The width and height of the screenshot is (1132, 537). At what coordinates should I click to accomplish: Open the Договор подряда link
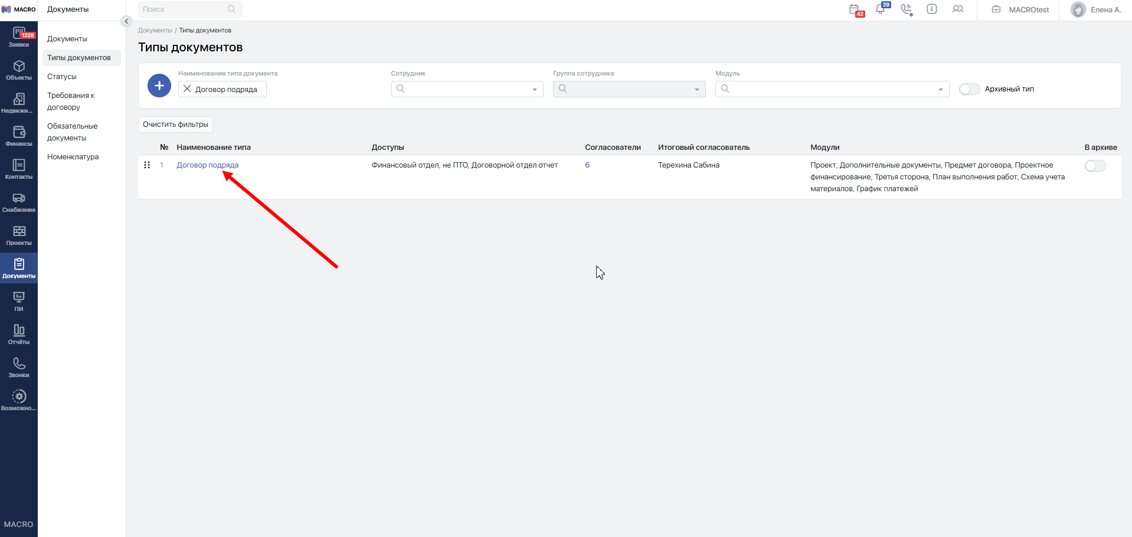pos(207,165)
